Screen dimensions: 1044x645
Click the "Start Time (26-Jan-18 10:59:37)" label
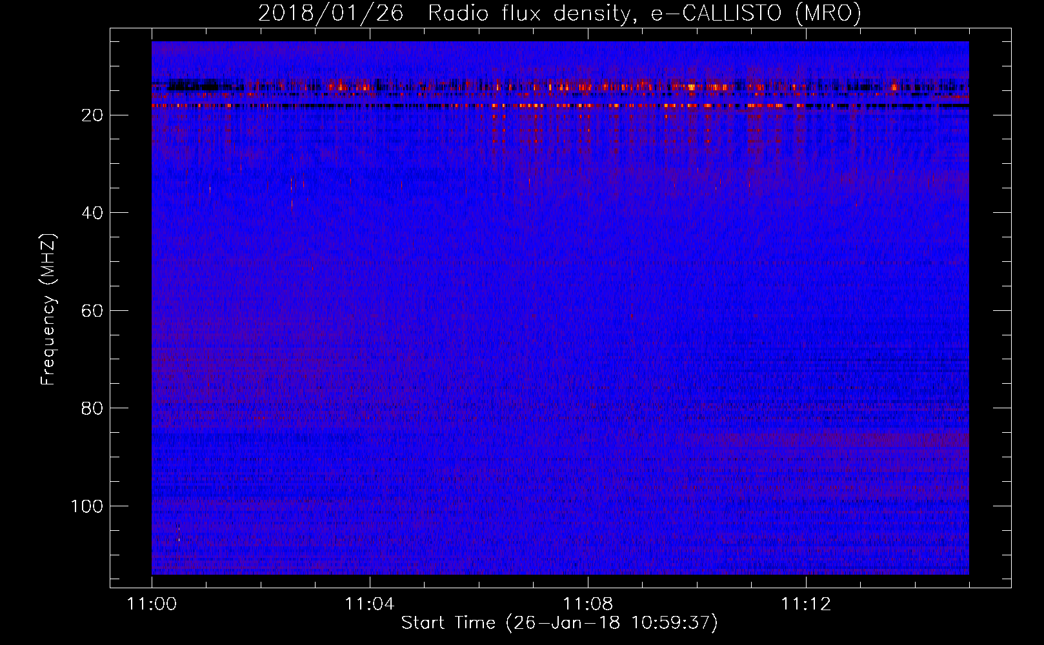click(559, 623)
